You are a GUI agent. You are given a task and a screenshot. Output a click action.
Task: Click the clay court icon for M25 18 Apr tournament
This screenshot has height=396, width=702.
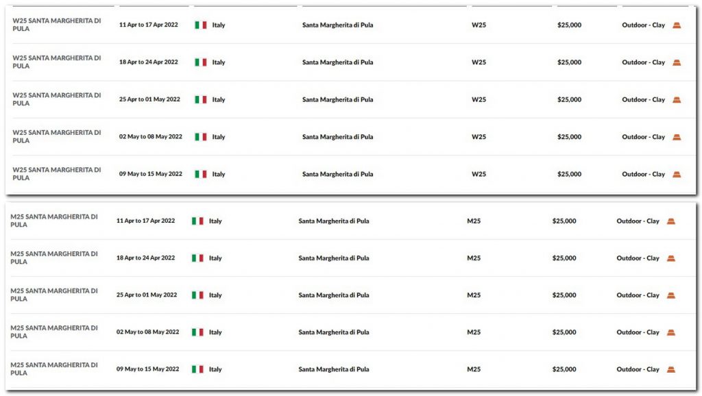670,258
